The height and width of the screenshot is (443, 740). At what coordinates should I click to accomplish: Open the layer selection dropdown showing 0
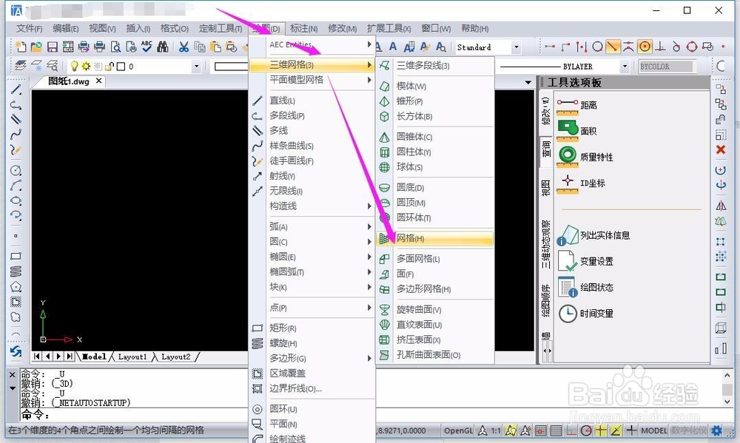[x=196, y=66]
